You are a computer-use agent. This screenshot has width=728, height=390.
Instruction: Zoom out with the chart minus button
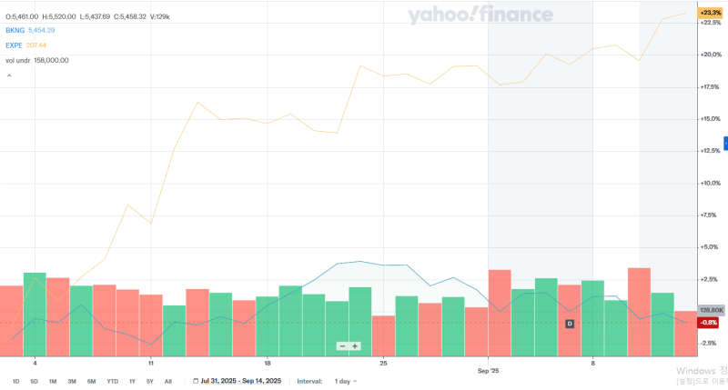pyautogui.click(x=343, y=345)
